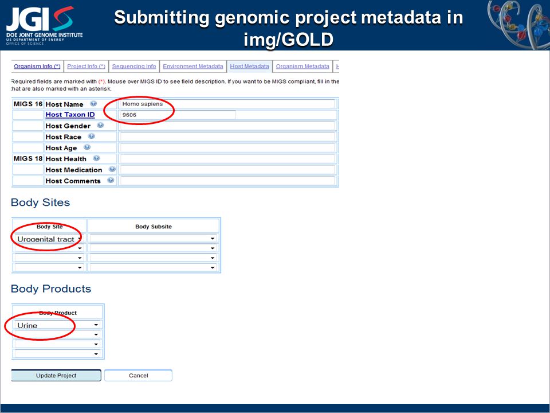The image size is (550, 413).
Task: Click help icon next to Host Age
Action: click(x=87, y=147)
